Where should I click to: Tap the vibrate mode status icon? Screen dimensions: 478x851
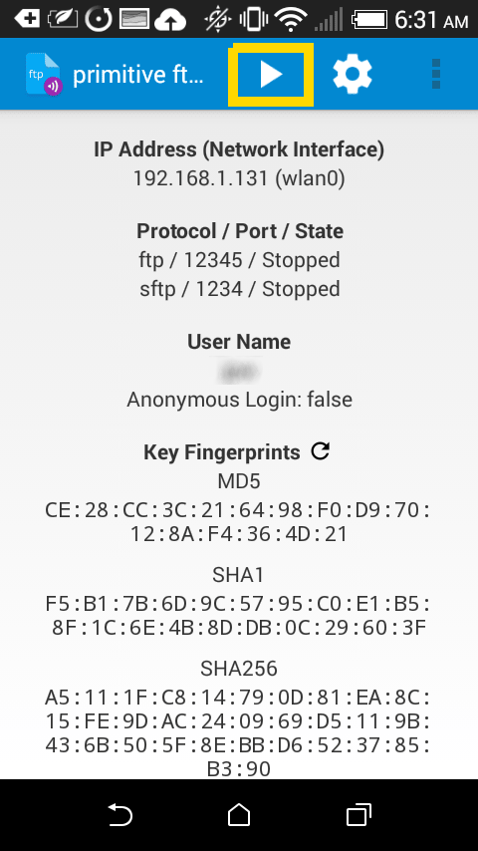pos(252,20)
